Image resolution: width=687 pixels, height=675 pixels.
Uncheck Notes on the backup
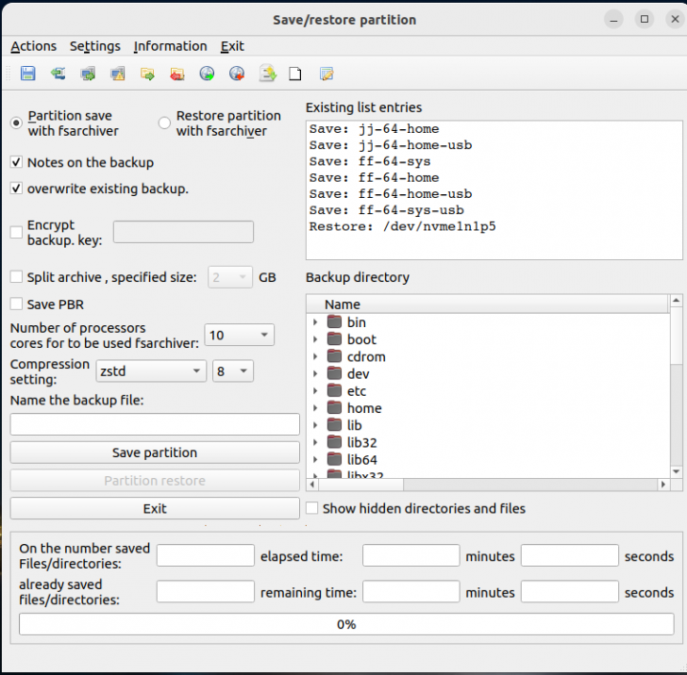(x=16, y=162)
